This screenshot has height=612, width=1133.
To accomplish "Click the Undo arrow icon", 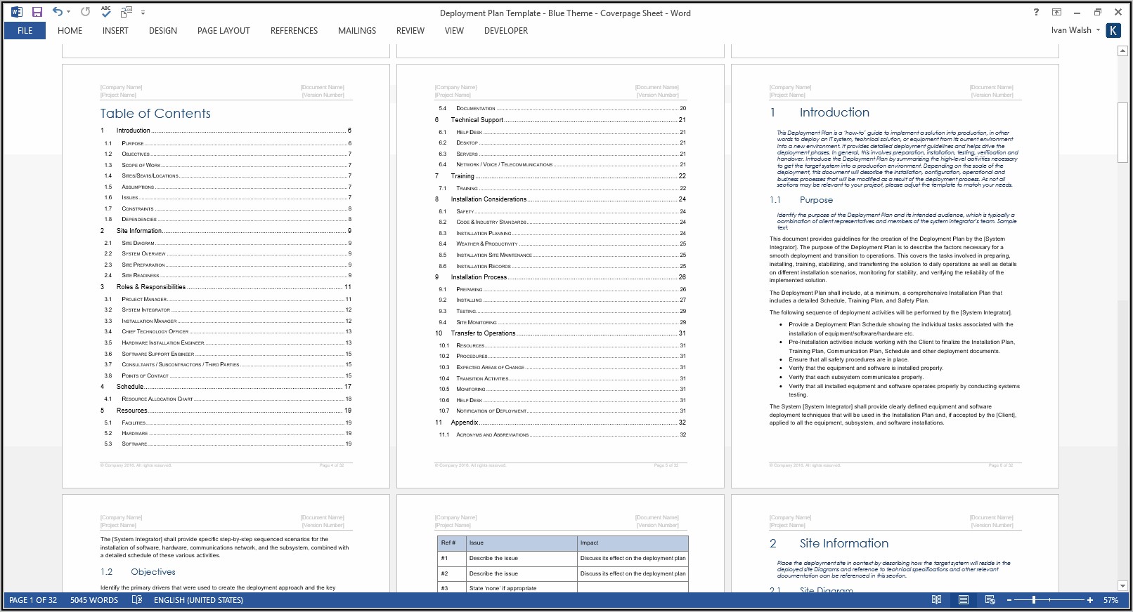I will click(57, 12).
